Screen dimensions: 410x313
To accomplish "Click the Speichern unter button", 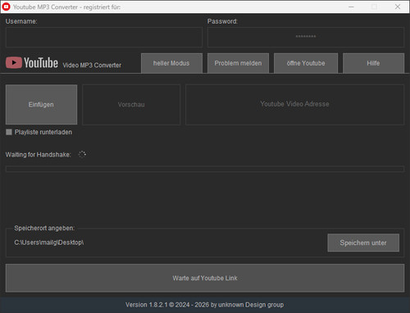I will point(363,243).
